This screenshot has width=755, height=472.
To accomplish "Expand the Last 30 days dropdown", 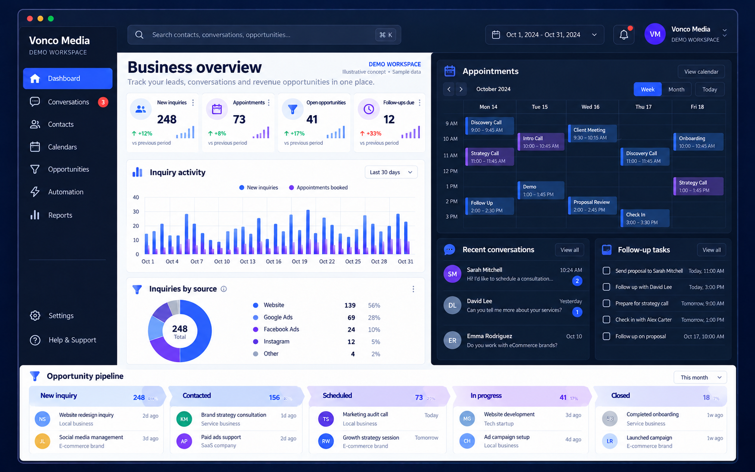I will click(391, 172).
